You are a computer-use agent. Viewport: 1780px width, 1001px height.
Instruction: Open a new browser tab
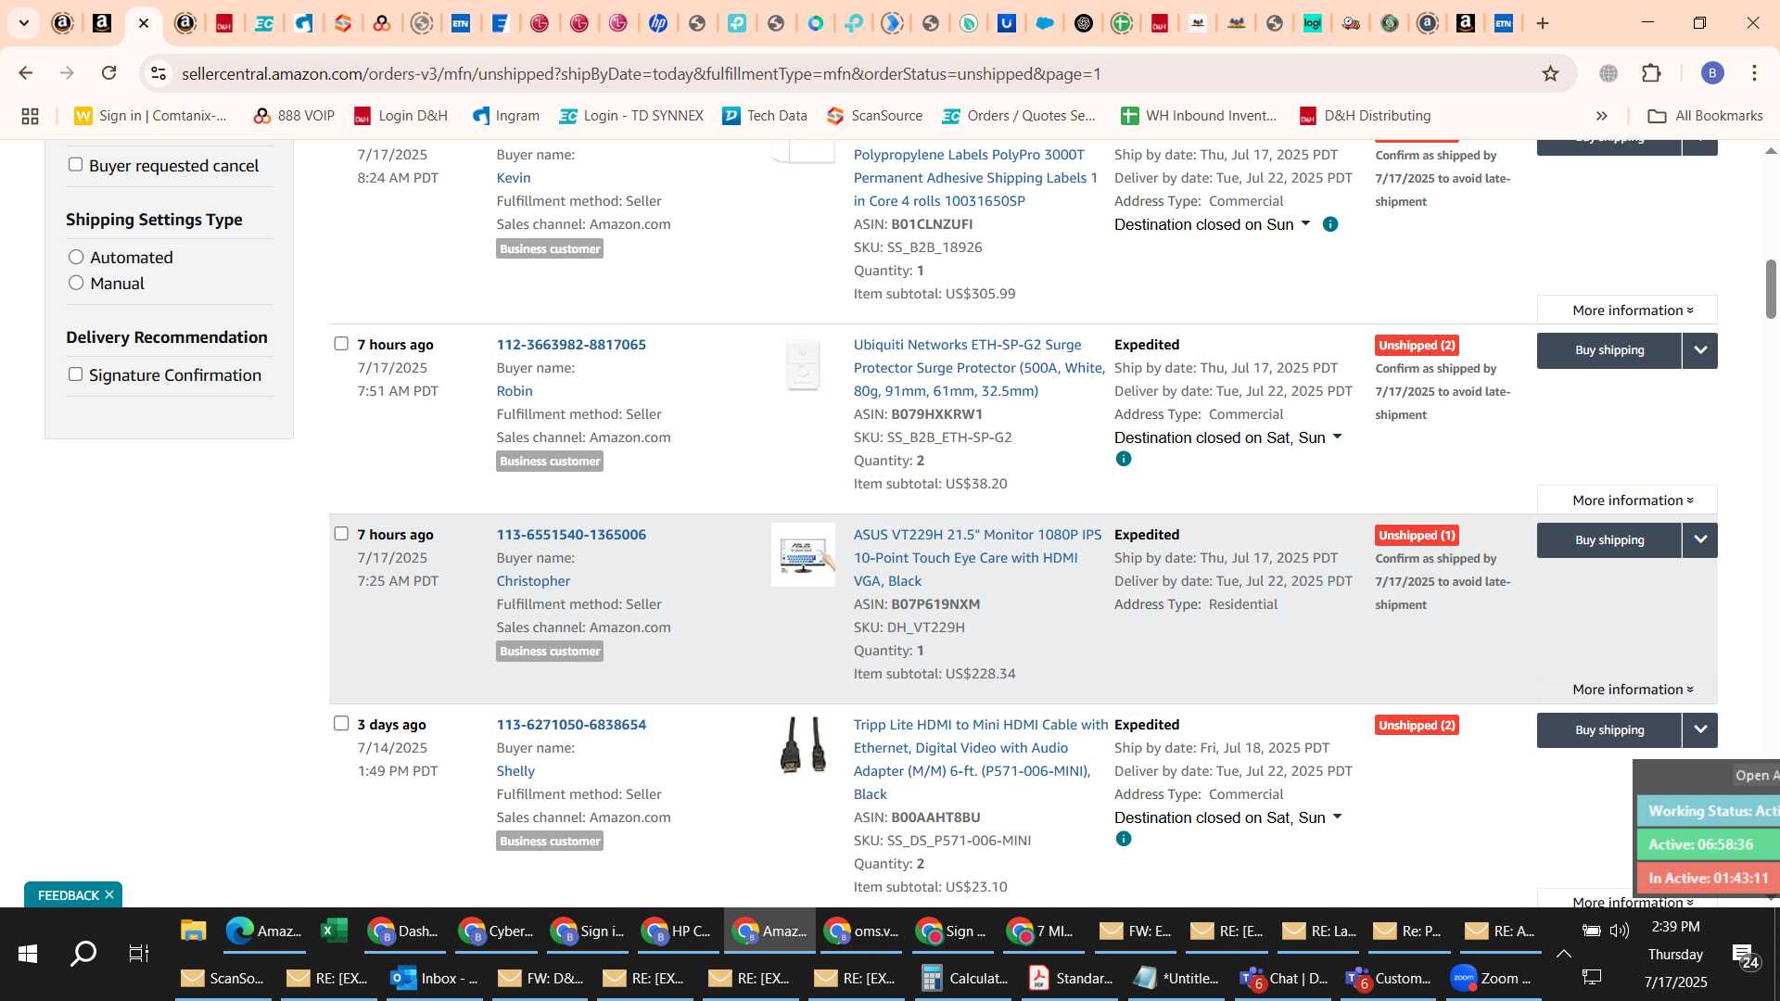(1543, 23)
